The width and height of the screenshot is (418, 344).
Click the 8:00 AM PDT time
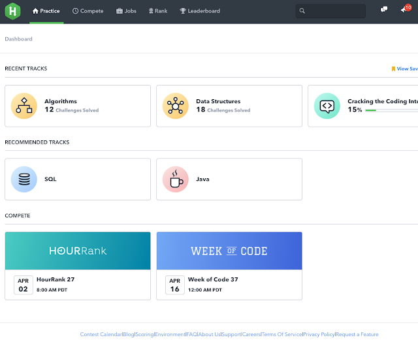click(x=52, y=290)
